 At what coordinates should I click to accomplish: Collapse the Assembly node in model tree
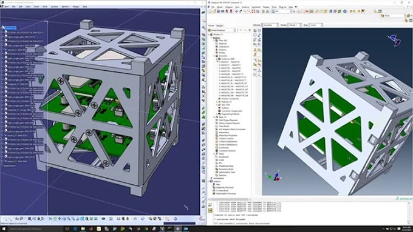coord(214,56)
